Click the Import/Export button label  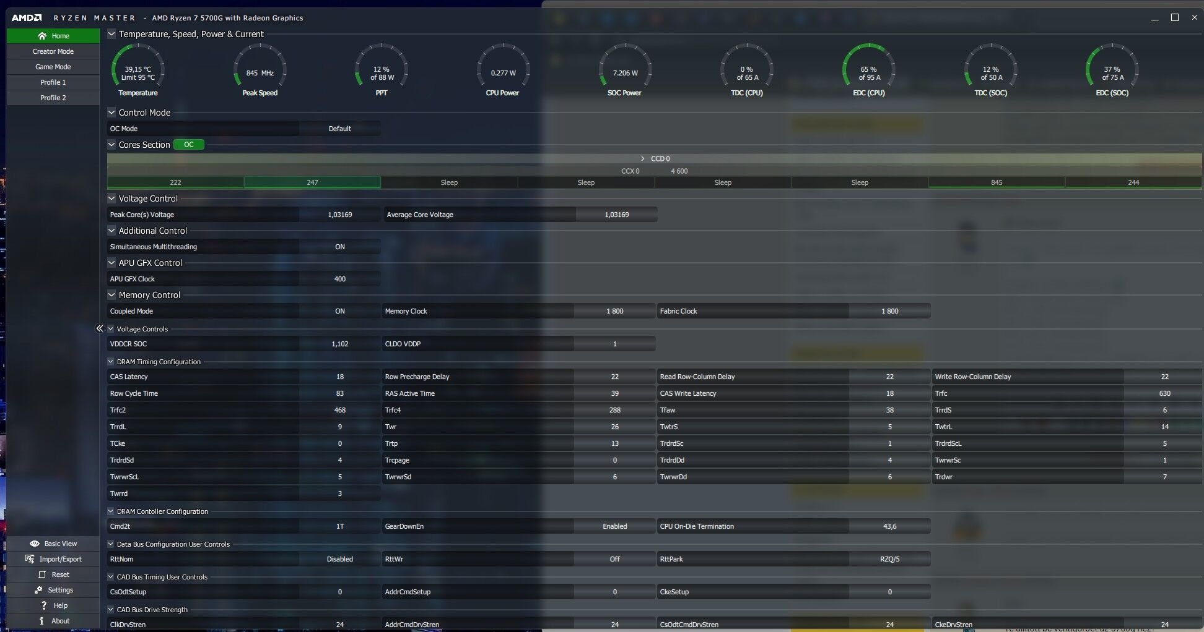(x=61, y=559)
